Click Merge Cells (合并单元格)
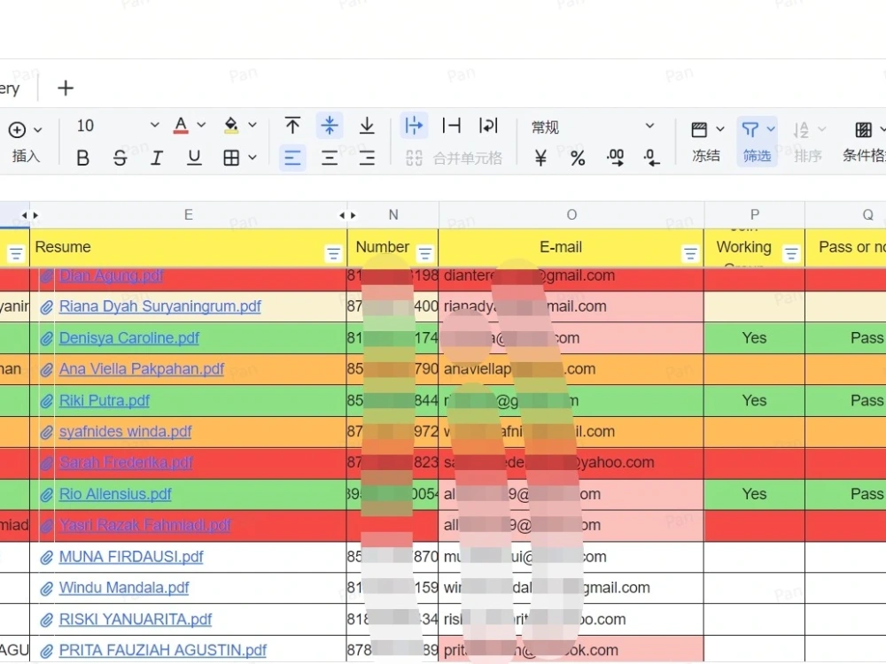This screenshot has width=886, height=664. point(455,158)
